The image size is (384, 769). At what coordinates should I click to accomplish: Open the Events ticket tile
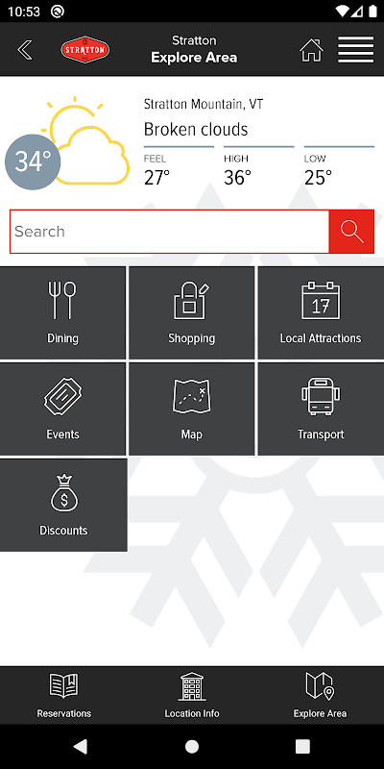(x=62, y=409)
